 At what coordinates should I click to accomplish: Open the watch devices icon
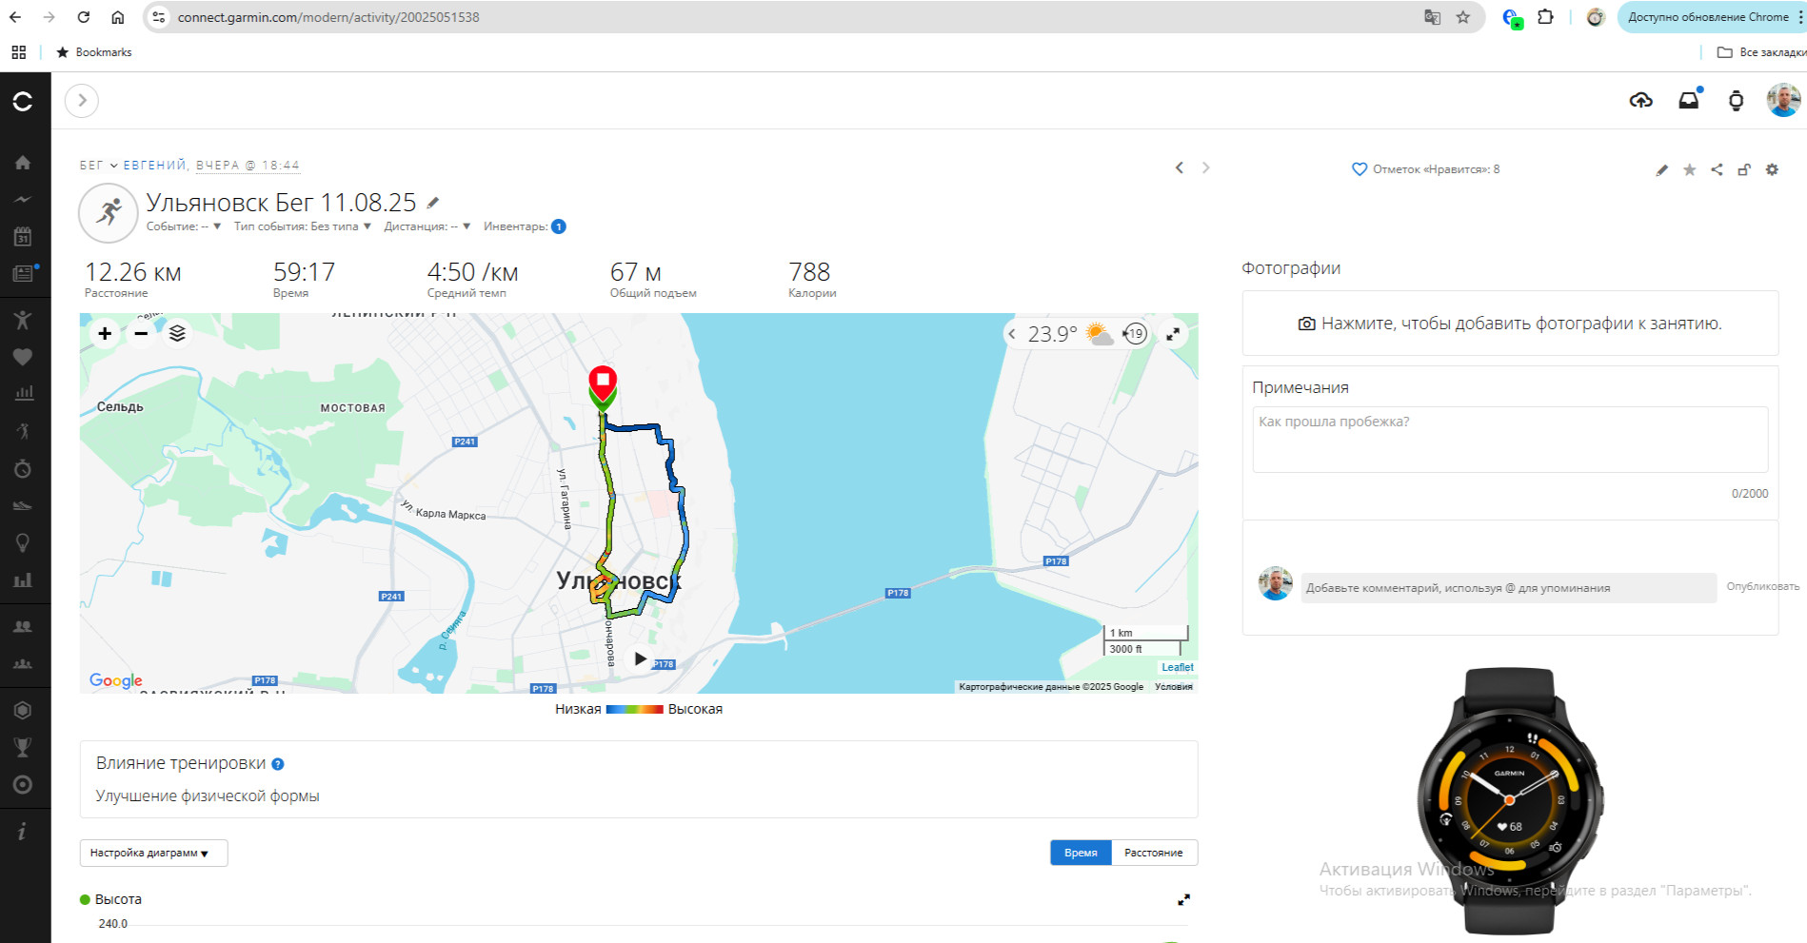1736,101
